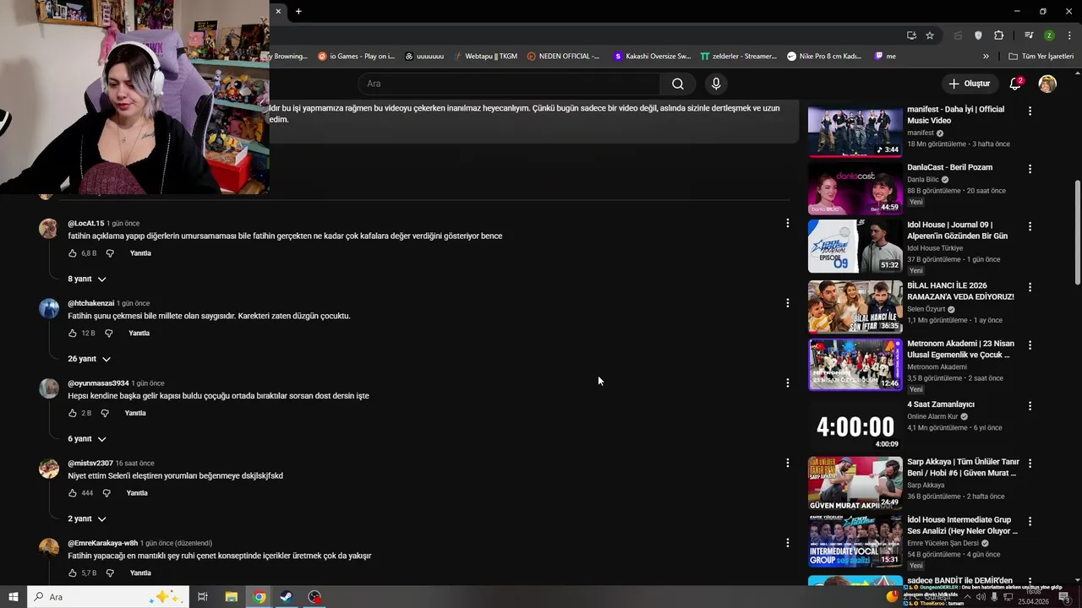Viewport: 1082px width, 608px height.
Task: Reply to @htchakenzai comment via Yanıtla
Action: point(139,334)
